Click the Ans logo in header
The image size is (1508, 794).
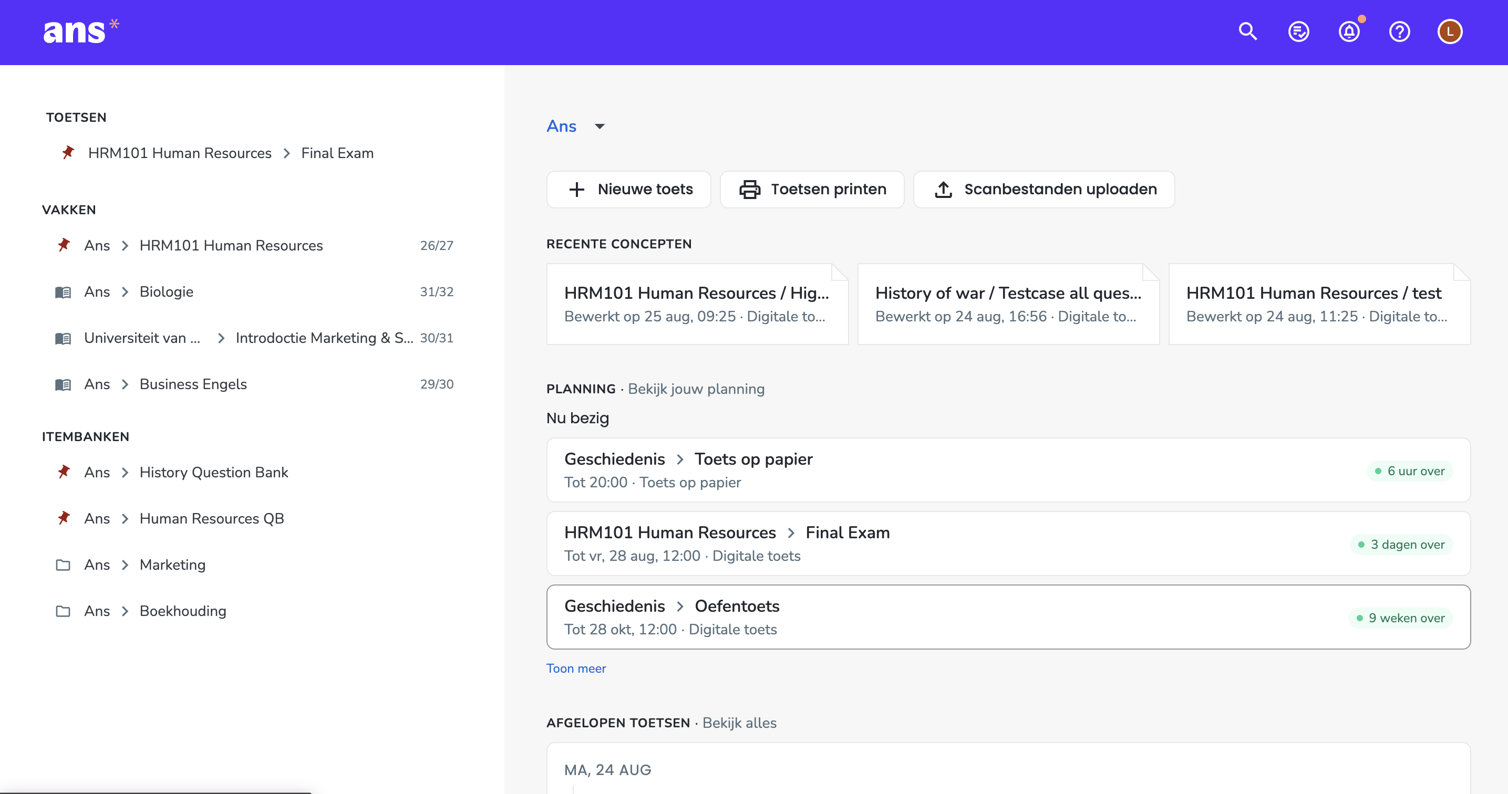point(81,31)
